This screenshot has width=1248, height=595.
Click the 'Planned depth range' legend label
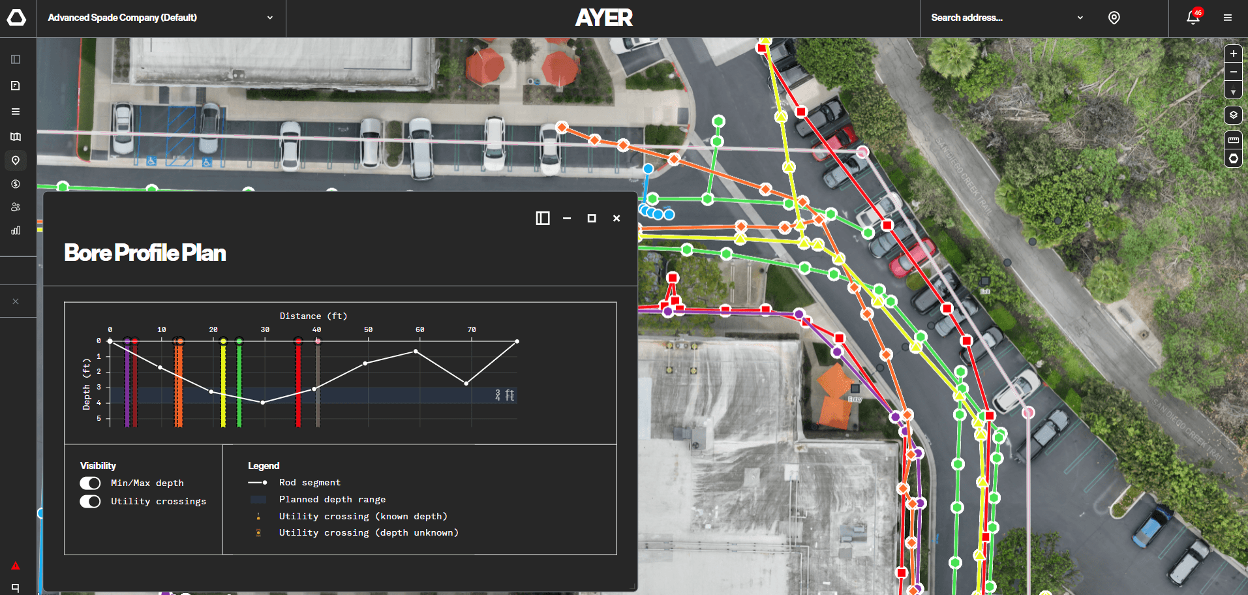[333, 500]
